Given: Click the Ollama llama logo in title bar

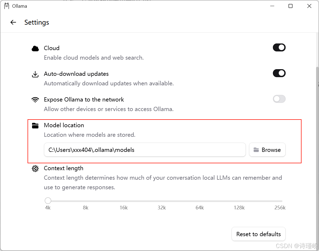Looking at the screenshot, I should click(7, 6).
